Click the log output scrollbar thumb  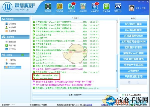(117, 71)
